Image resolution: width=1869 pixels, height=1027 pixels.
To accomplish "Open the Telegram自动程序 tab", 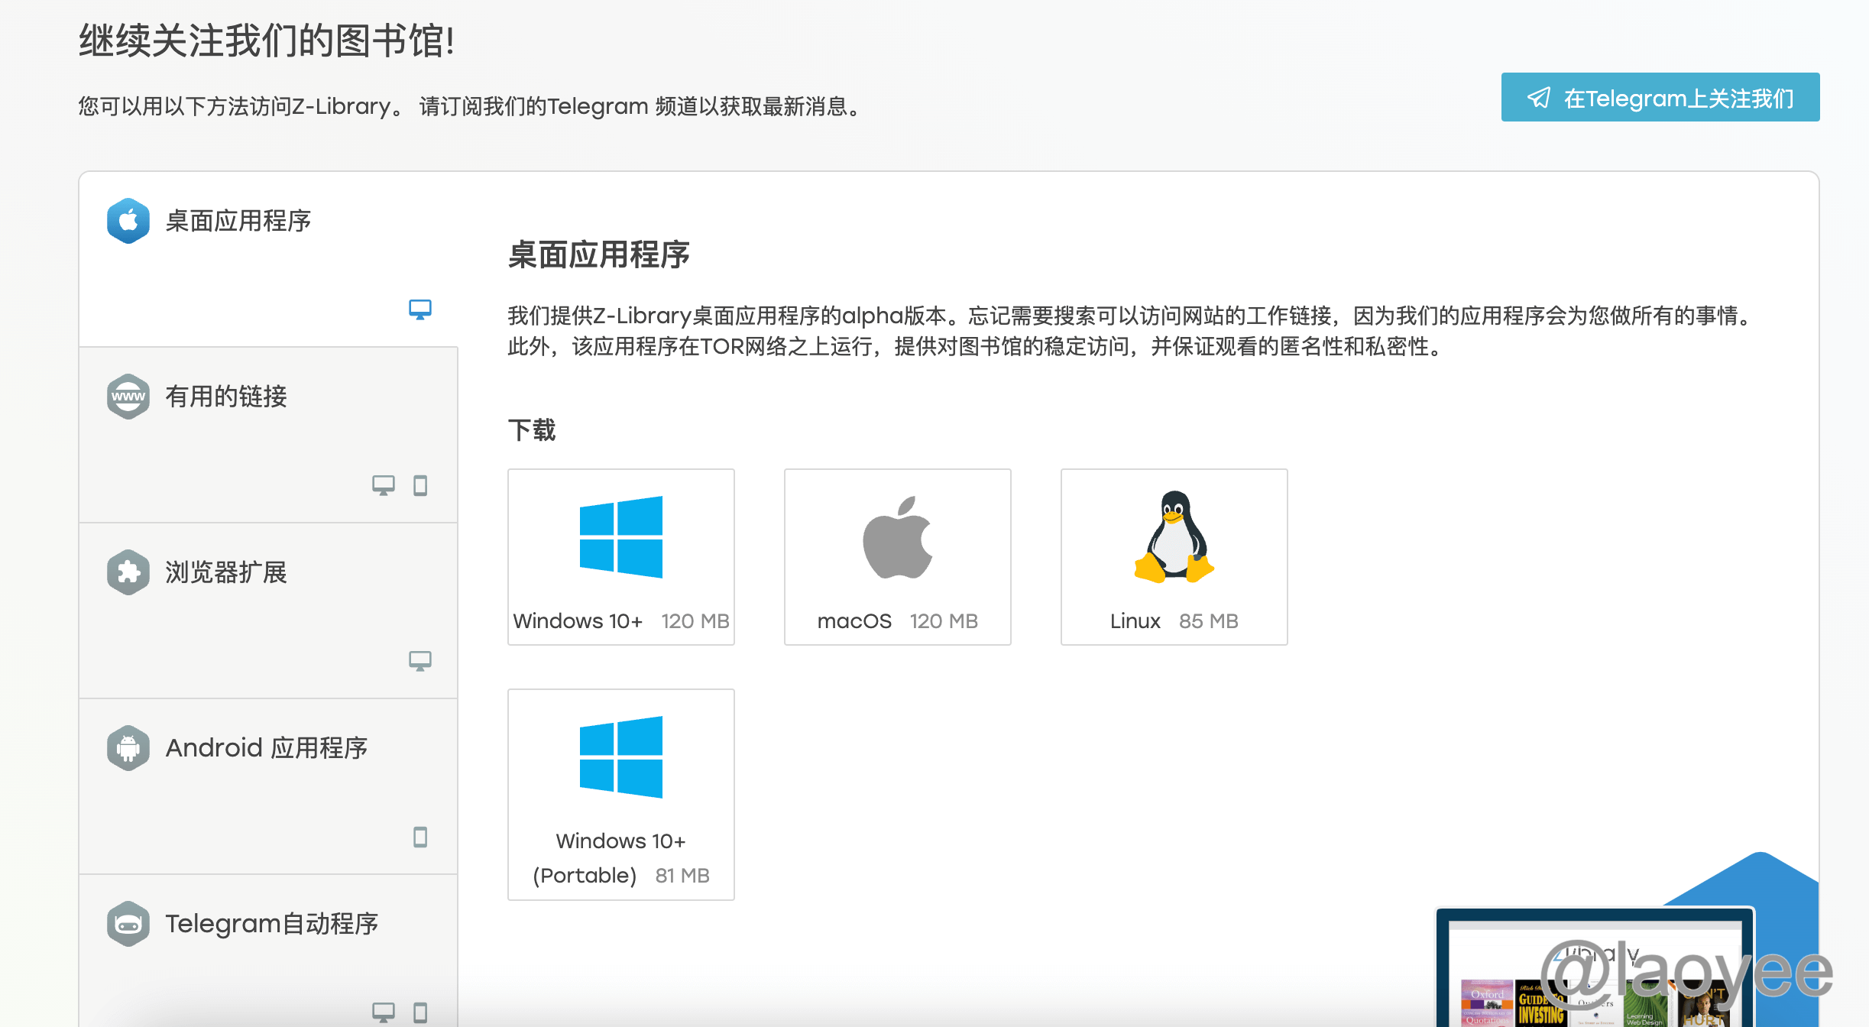I will [x=271, y=924].
